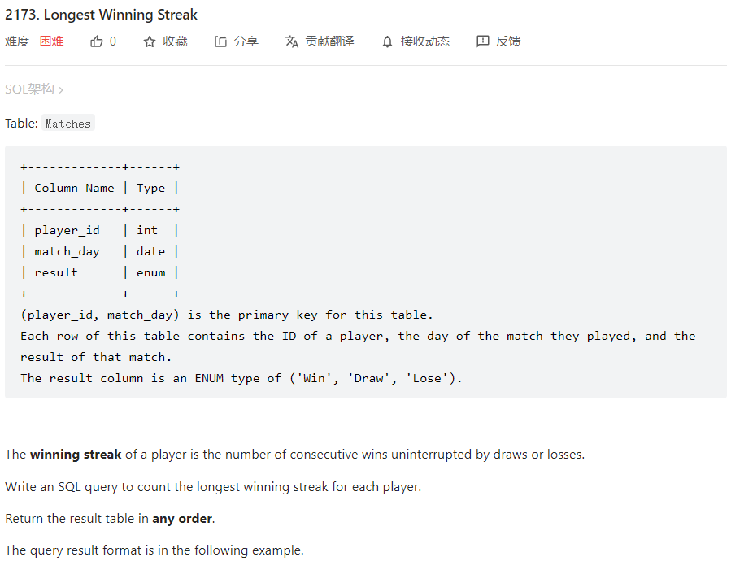Expand the SQL架构 chevron arrow
731x583 pixels.
(x=61, y=89)
